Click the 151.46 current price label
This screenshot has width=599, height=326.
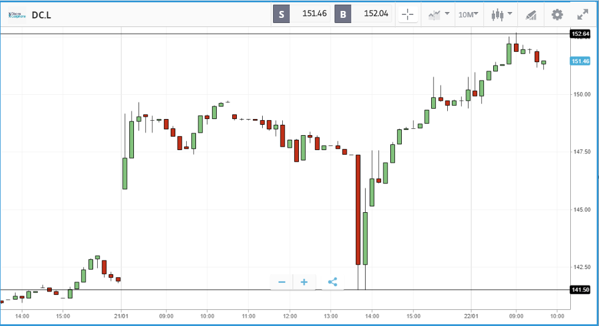pos(580,61)
